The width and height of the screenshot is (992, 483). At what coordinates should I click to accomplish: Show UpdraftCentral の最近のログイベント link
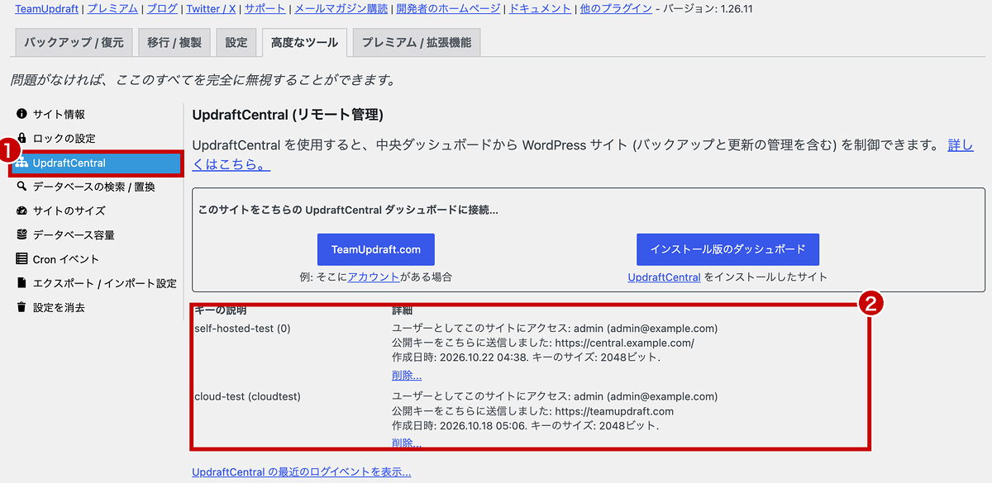coord(302,472)
